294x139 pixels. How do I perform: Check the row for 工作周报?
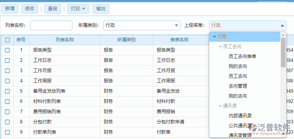pos(7,81)
